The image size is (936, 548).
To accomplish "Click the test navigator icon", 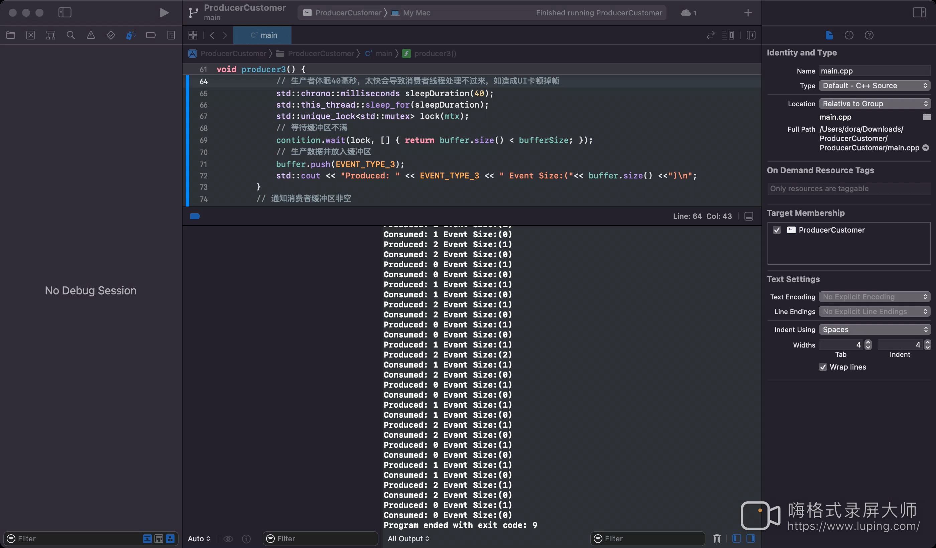I will coord(110,34).
